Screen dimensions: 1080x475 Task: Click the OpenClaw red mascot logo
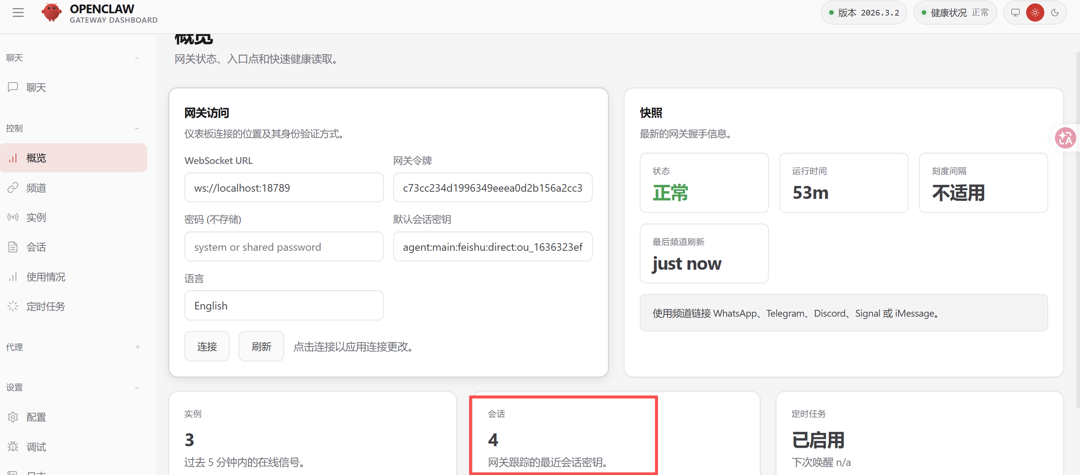click(x=51, y=12)
